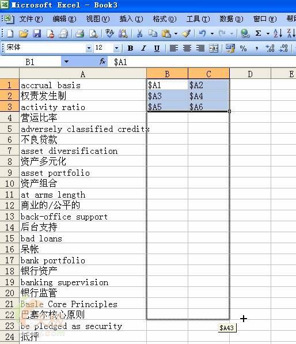Toggle Underline formatting

157,48
